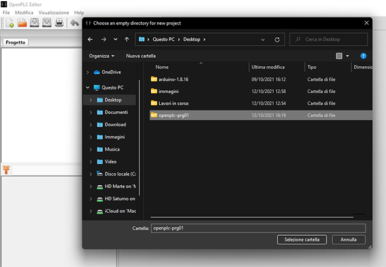
Task: Click the Print toolbar icon
Action: coord(59,23)
